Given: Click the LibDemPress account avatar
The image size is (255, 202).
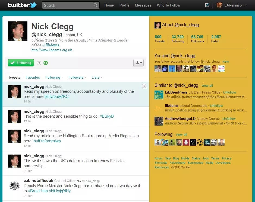Looking at the screenshot, I should (x=159, y=95).
